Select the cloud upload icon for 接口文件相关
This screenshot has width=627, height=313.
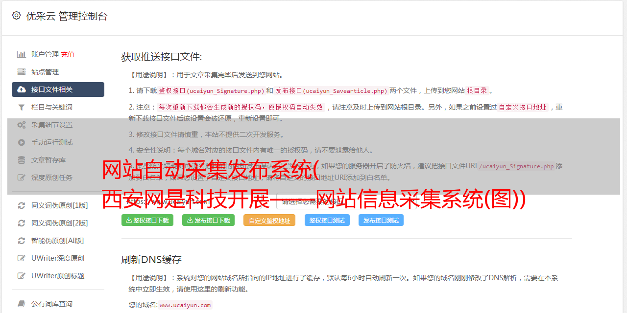tap(22, 89)
